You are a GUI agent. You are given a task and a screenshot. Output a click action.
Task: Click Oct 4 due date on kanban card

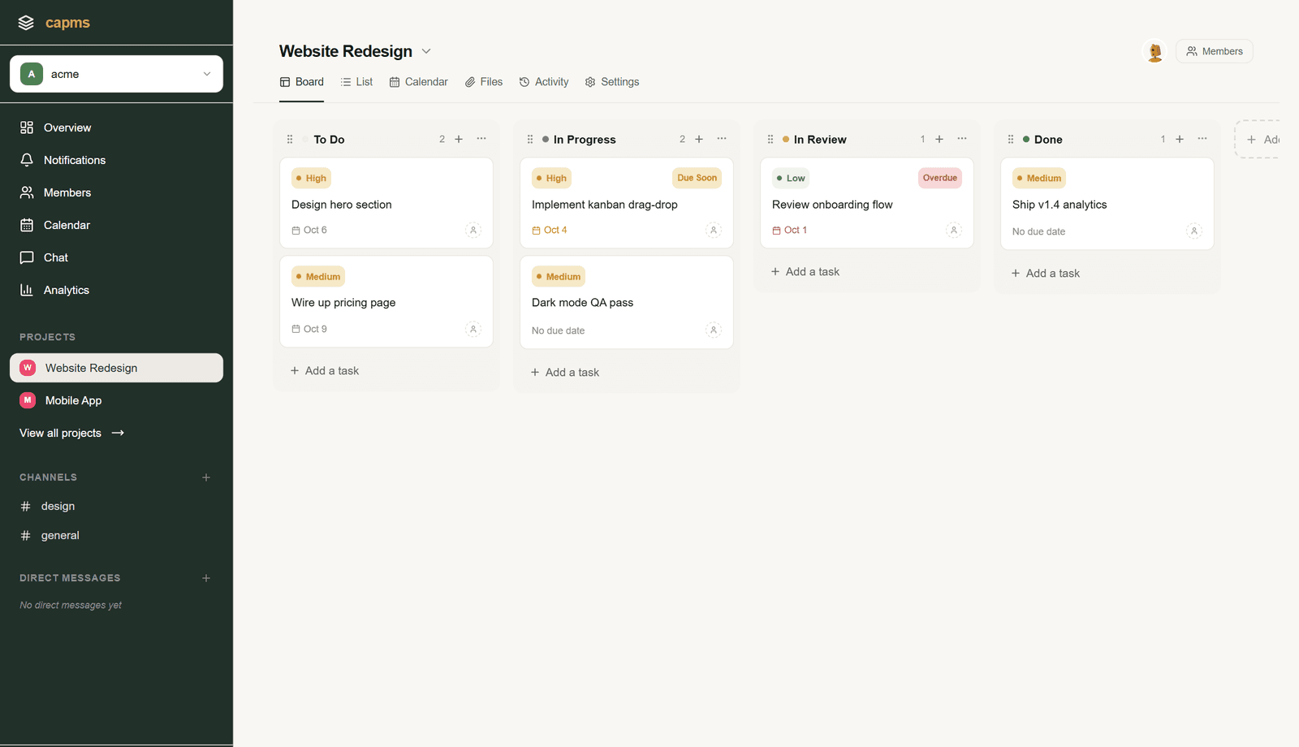550,231
